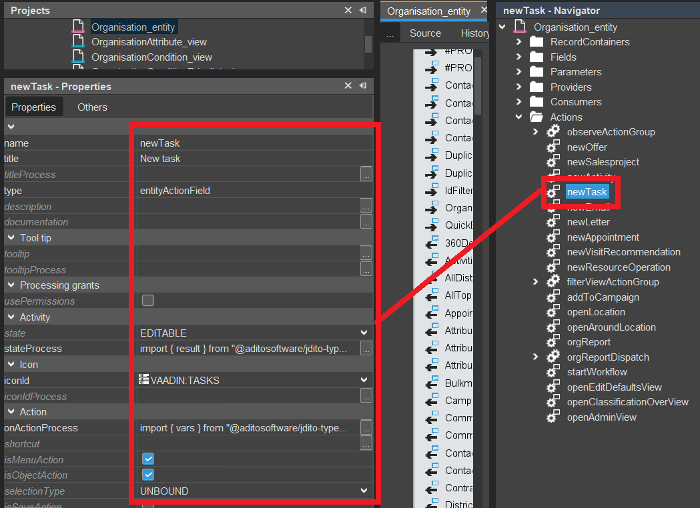The image size is (700, 508).
Task: Click the openAdminView action icon
Action: [x=553, y=417]
